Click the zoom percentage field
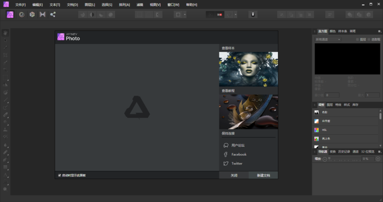The height and width of the screenshot is (202, 383). [x=368, y=159]
